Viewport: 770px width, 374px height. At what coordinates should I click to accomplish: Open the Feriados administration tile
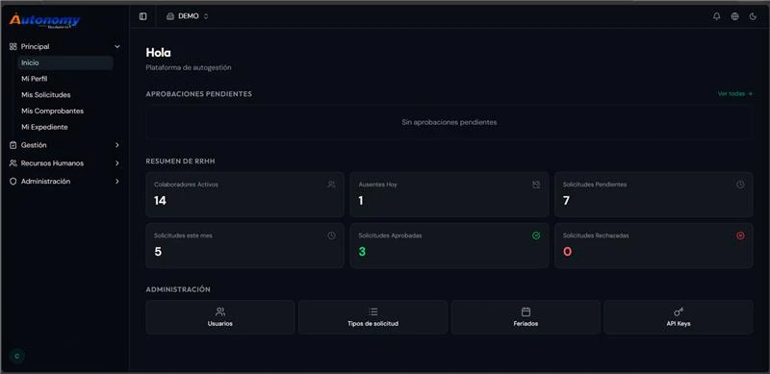[526, 317]
